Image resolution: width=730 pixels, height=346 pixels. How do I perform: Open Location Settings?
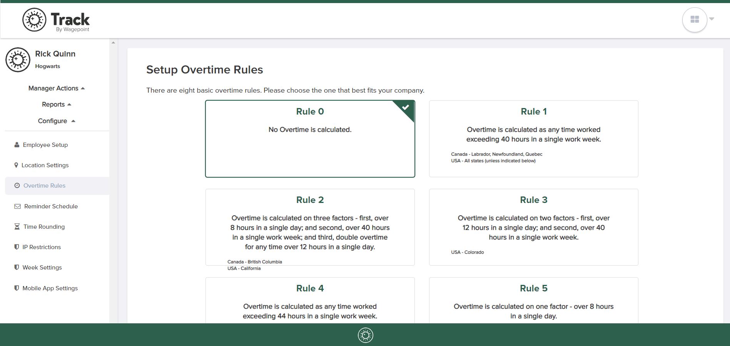45,165
